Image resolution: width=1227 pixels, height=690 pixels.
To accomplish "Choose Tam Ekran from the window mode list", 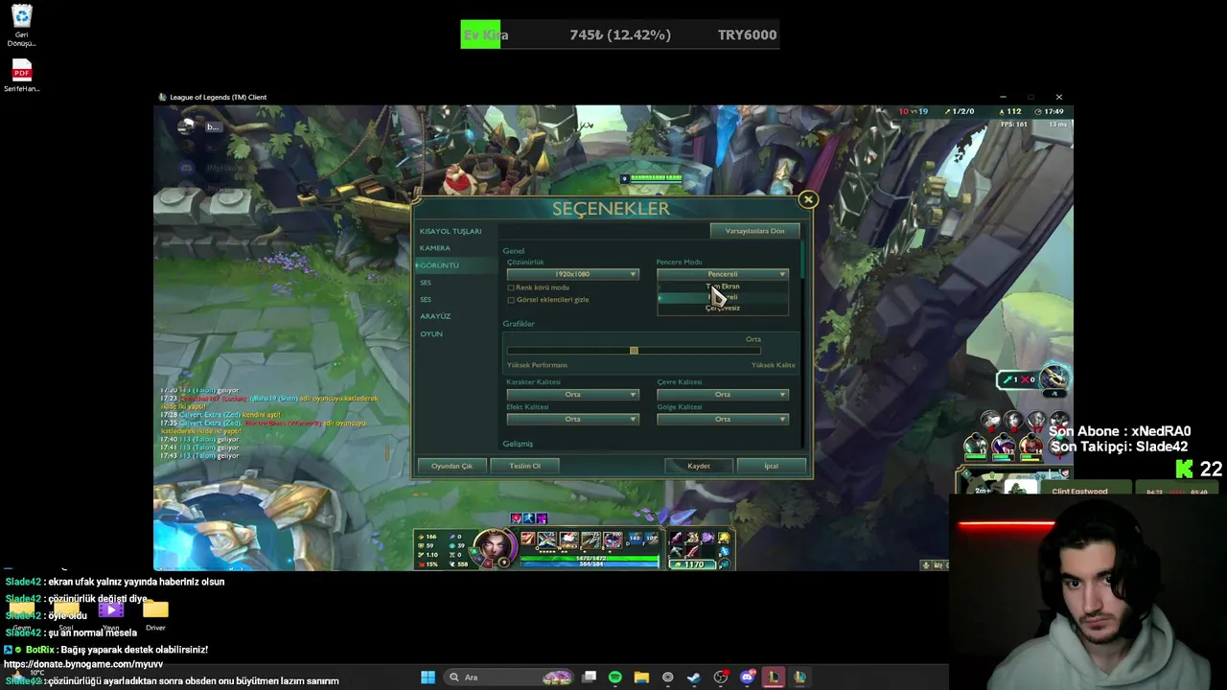I will [723, 287].
